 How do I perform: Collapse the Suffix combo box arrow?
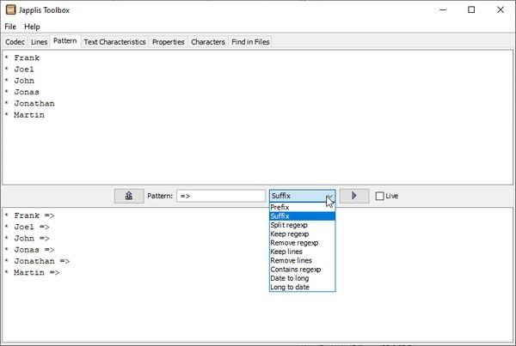[329, 196]
